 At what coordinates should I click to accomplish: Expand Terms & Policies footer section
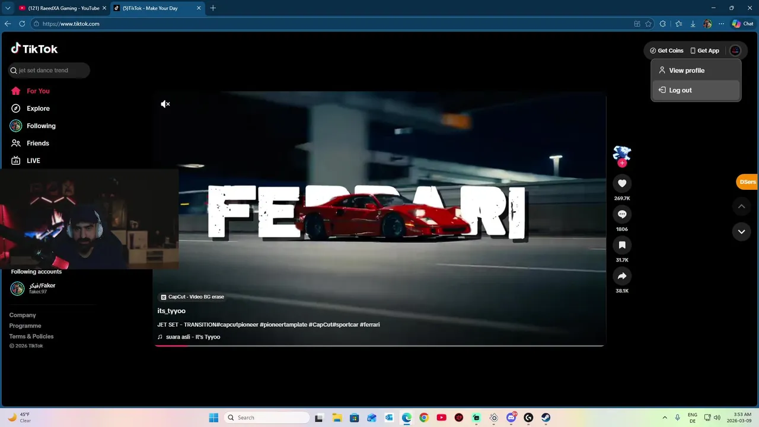tap(31, 336)
